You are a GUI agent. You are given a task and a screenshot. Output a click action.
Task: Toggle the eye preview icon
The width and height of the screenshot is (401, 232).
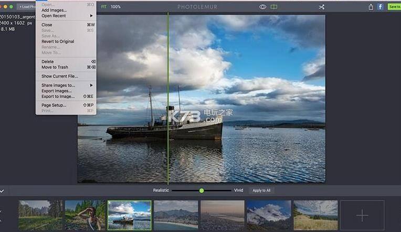click(262, 7)
